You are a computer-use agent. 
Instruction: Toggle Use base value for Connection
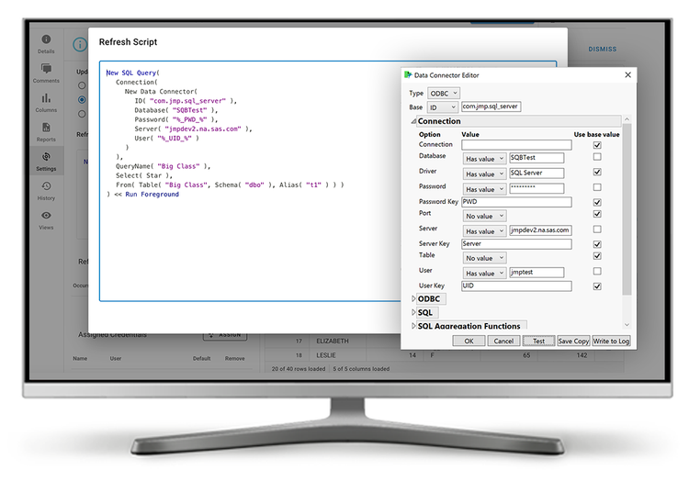click(x=597, y=145)
